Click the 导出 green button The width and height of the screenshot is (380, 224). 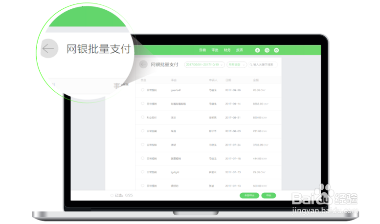pyautogui.click(x=268, y=196)
